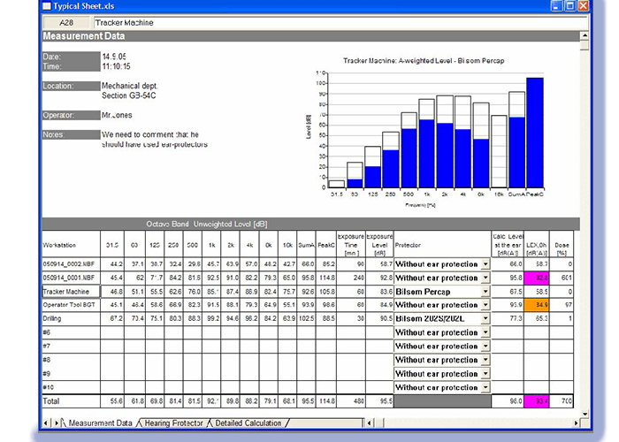Click the Notes label
The image size is (619, 442).
click(x=71, y=134)
